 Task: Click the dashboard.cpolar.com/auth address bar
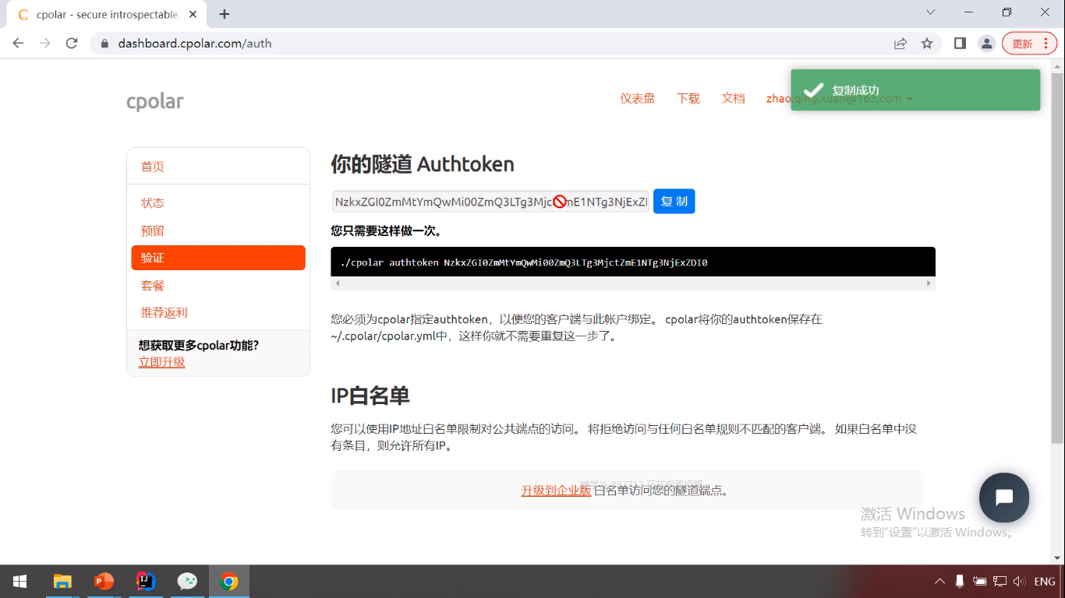click(x=499, y=44)
